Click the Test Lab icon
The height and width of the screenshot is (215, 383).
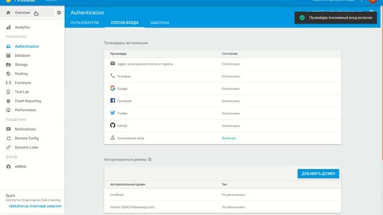(x=8, y=92)
